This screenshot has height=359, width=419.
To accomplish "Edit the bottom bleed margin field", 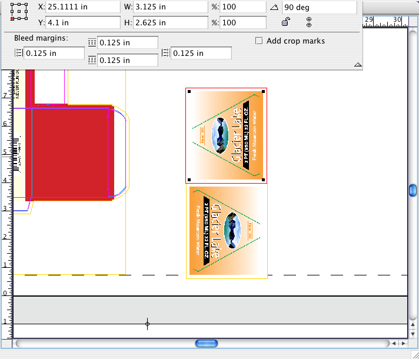I will (x=128, y=60).
